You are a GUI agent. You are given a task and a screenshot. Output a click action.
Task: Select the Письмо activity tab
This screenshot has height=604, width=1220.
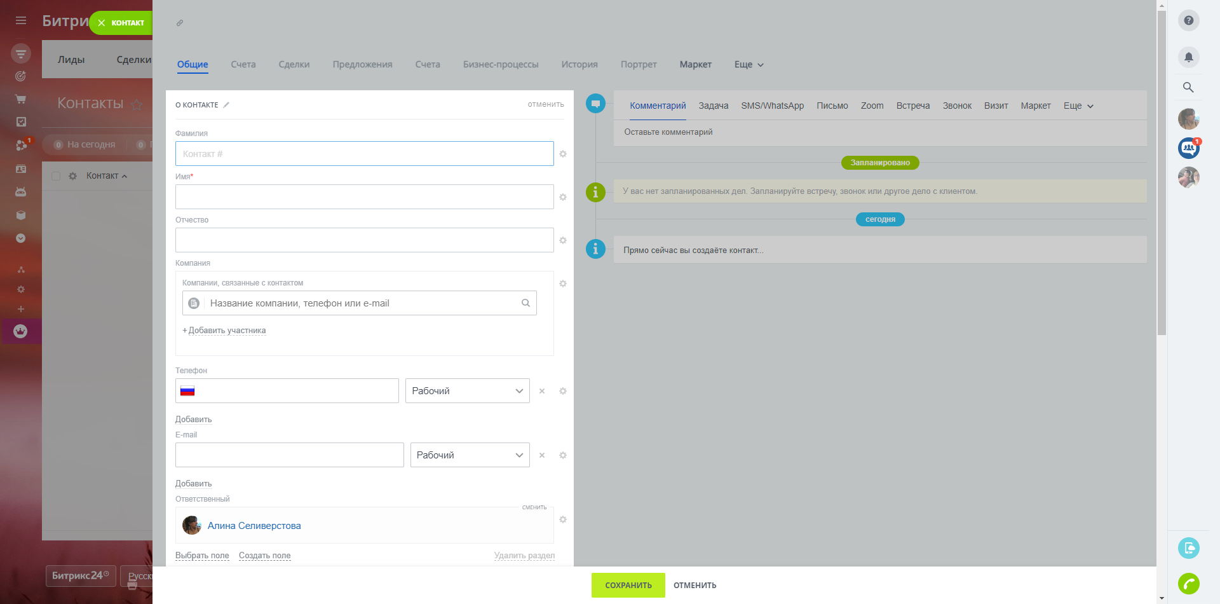(x=832, y=106)
